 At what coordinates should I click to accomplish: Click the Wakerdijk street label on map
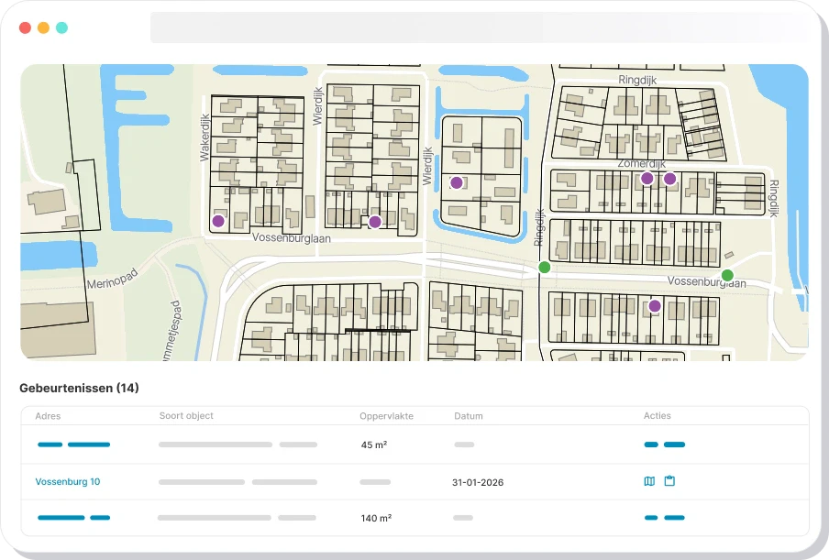coord(205,137)
